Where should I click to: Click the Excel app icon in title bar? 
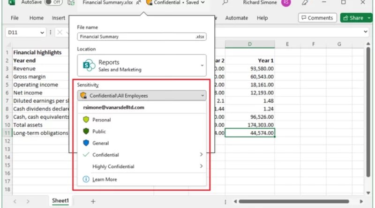[x=12, y=2]
